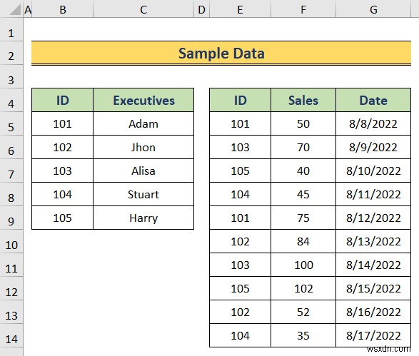Select column G header

tap(373, 10)
